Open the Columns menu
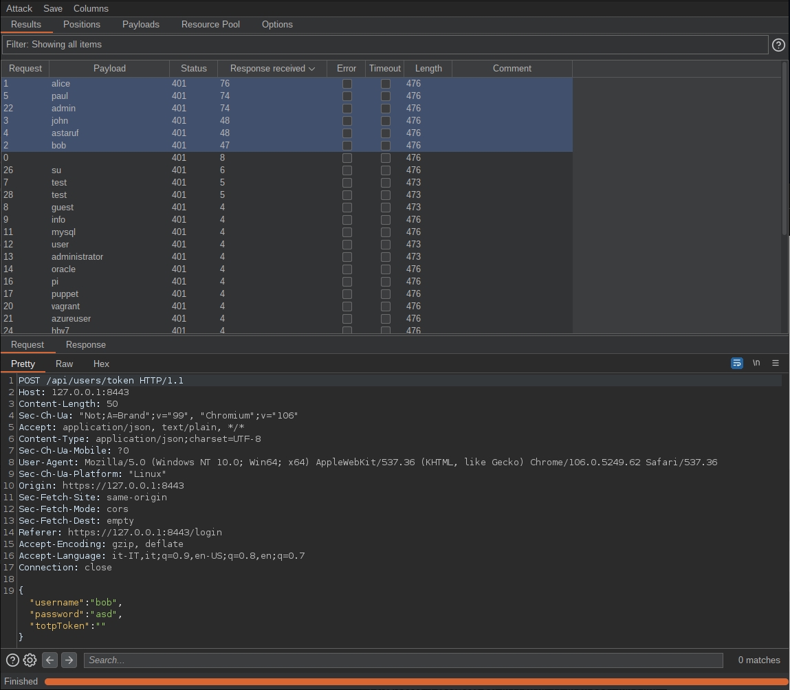The image size is (790, 690). click(x=91, y=8)
